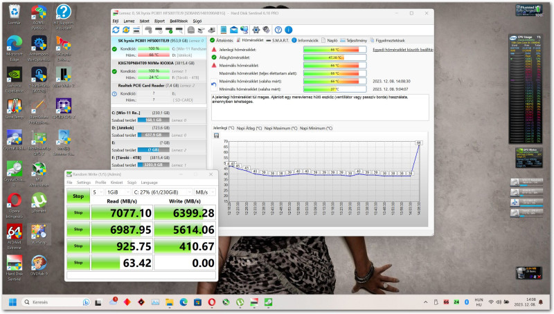The image size is (554, 314).
Task: Open the HP Support Assistant desktop shortcut
Action: pyautogui.click(x=63, y=17)
